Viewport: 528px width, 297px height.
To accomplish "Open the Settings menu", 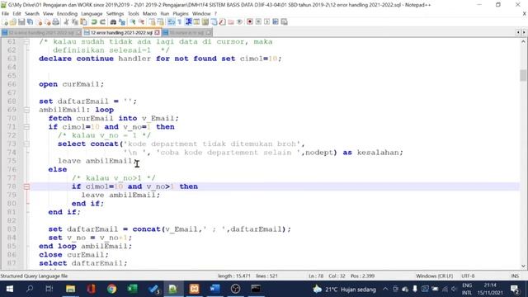I will 115,13.
